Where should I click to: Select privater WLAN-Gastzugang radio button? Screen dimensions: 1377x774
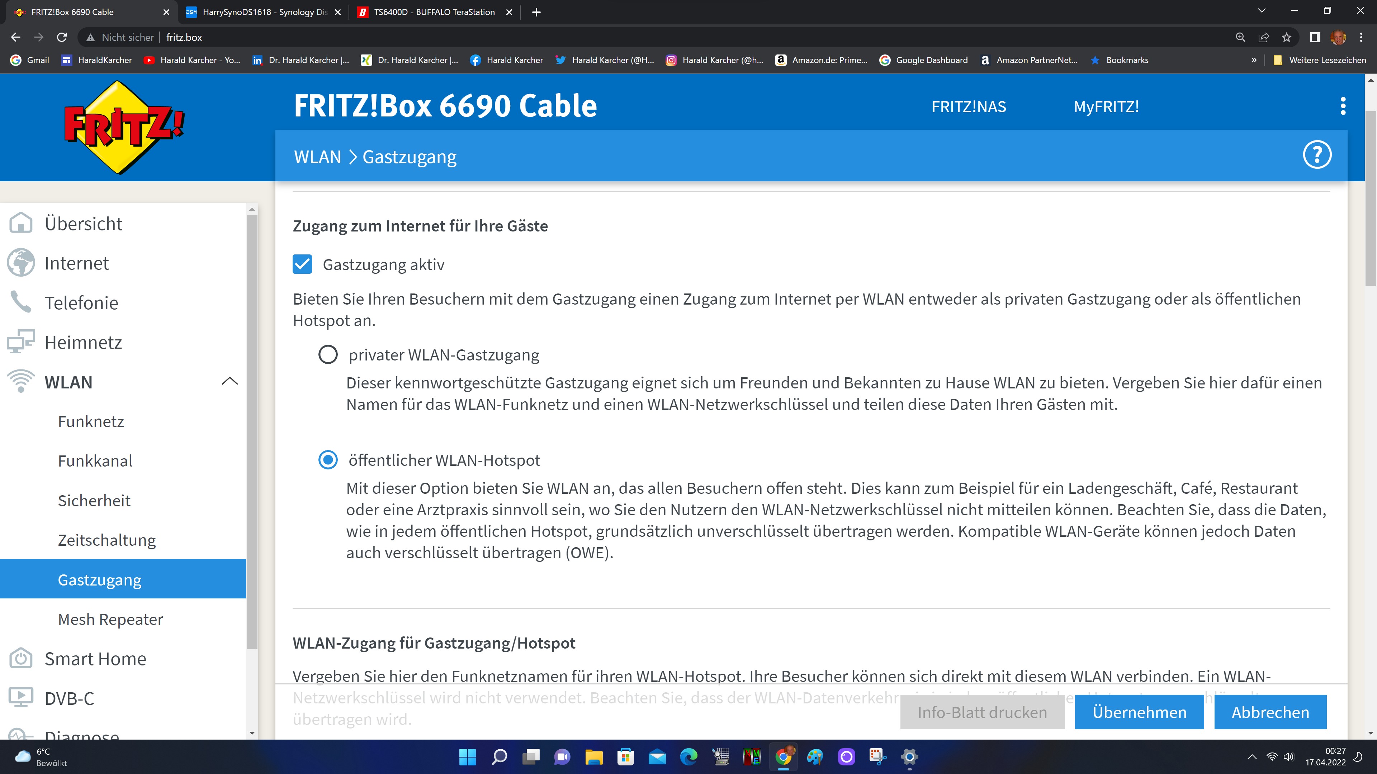[328, 355]
